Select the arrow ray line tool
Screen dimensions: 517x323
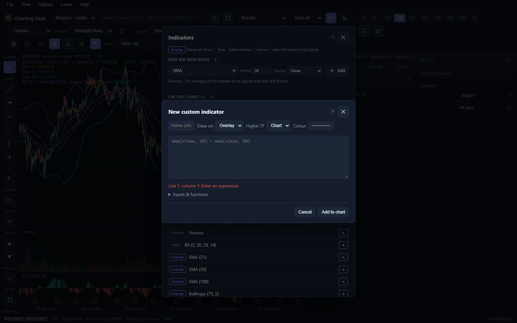click(x=10, y=103)
